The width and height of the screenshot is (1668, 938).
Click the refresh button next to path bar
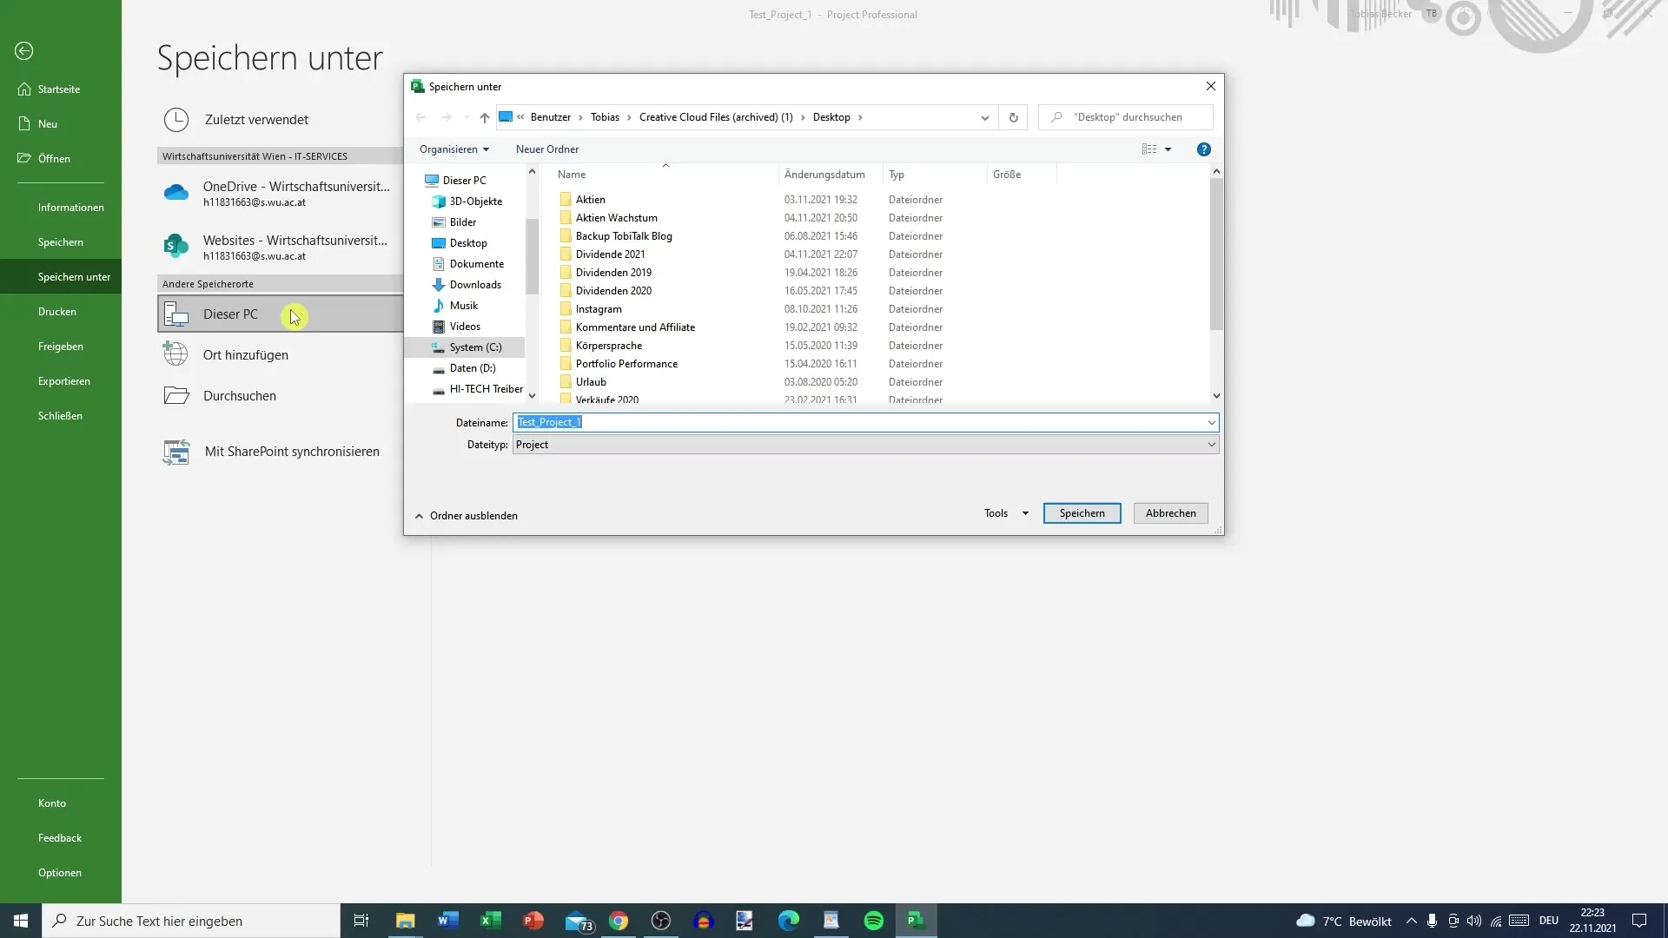click(1013, 117)
